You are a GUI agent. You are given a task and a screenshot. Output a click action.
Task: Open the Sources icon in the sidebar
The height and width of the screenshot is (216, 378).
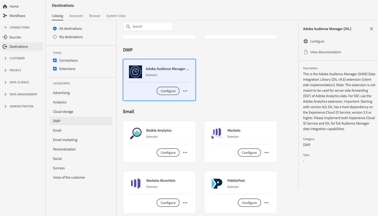(5, 37)
